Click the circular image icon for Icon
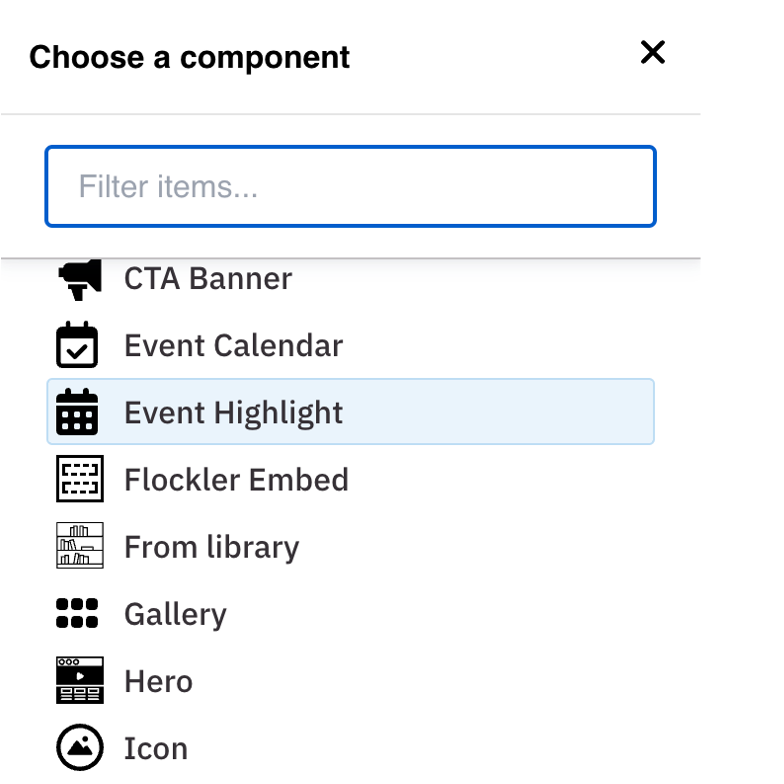The width and height of the screenshot is (784, 784). (80, 747)
